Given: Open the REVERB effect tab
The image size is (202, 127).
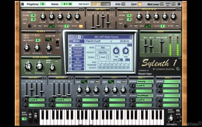Looking at the screenshot, I should pos(78,65).
